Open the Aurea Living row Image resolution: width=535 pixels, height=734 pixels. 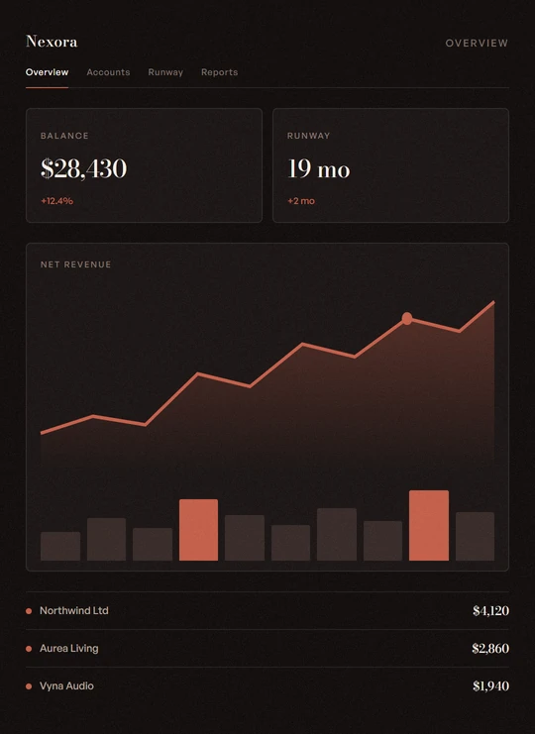[267, 649]
